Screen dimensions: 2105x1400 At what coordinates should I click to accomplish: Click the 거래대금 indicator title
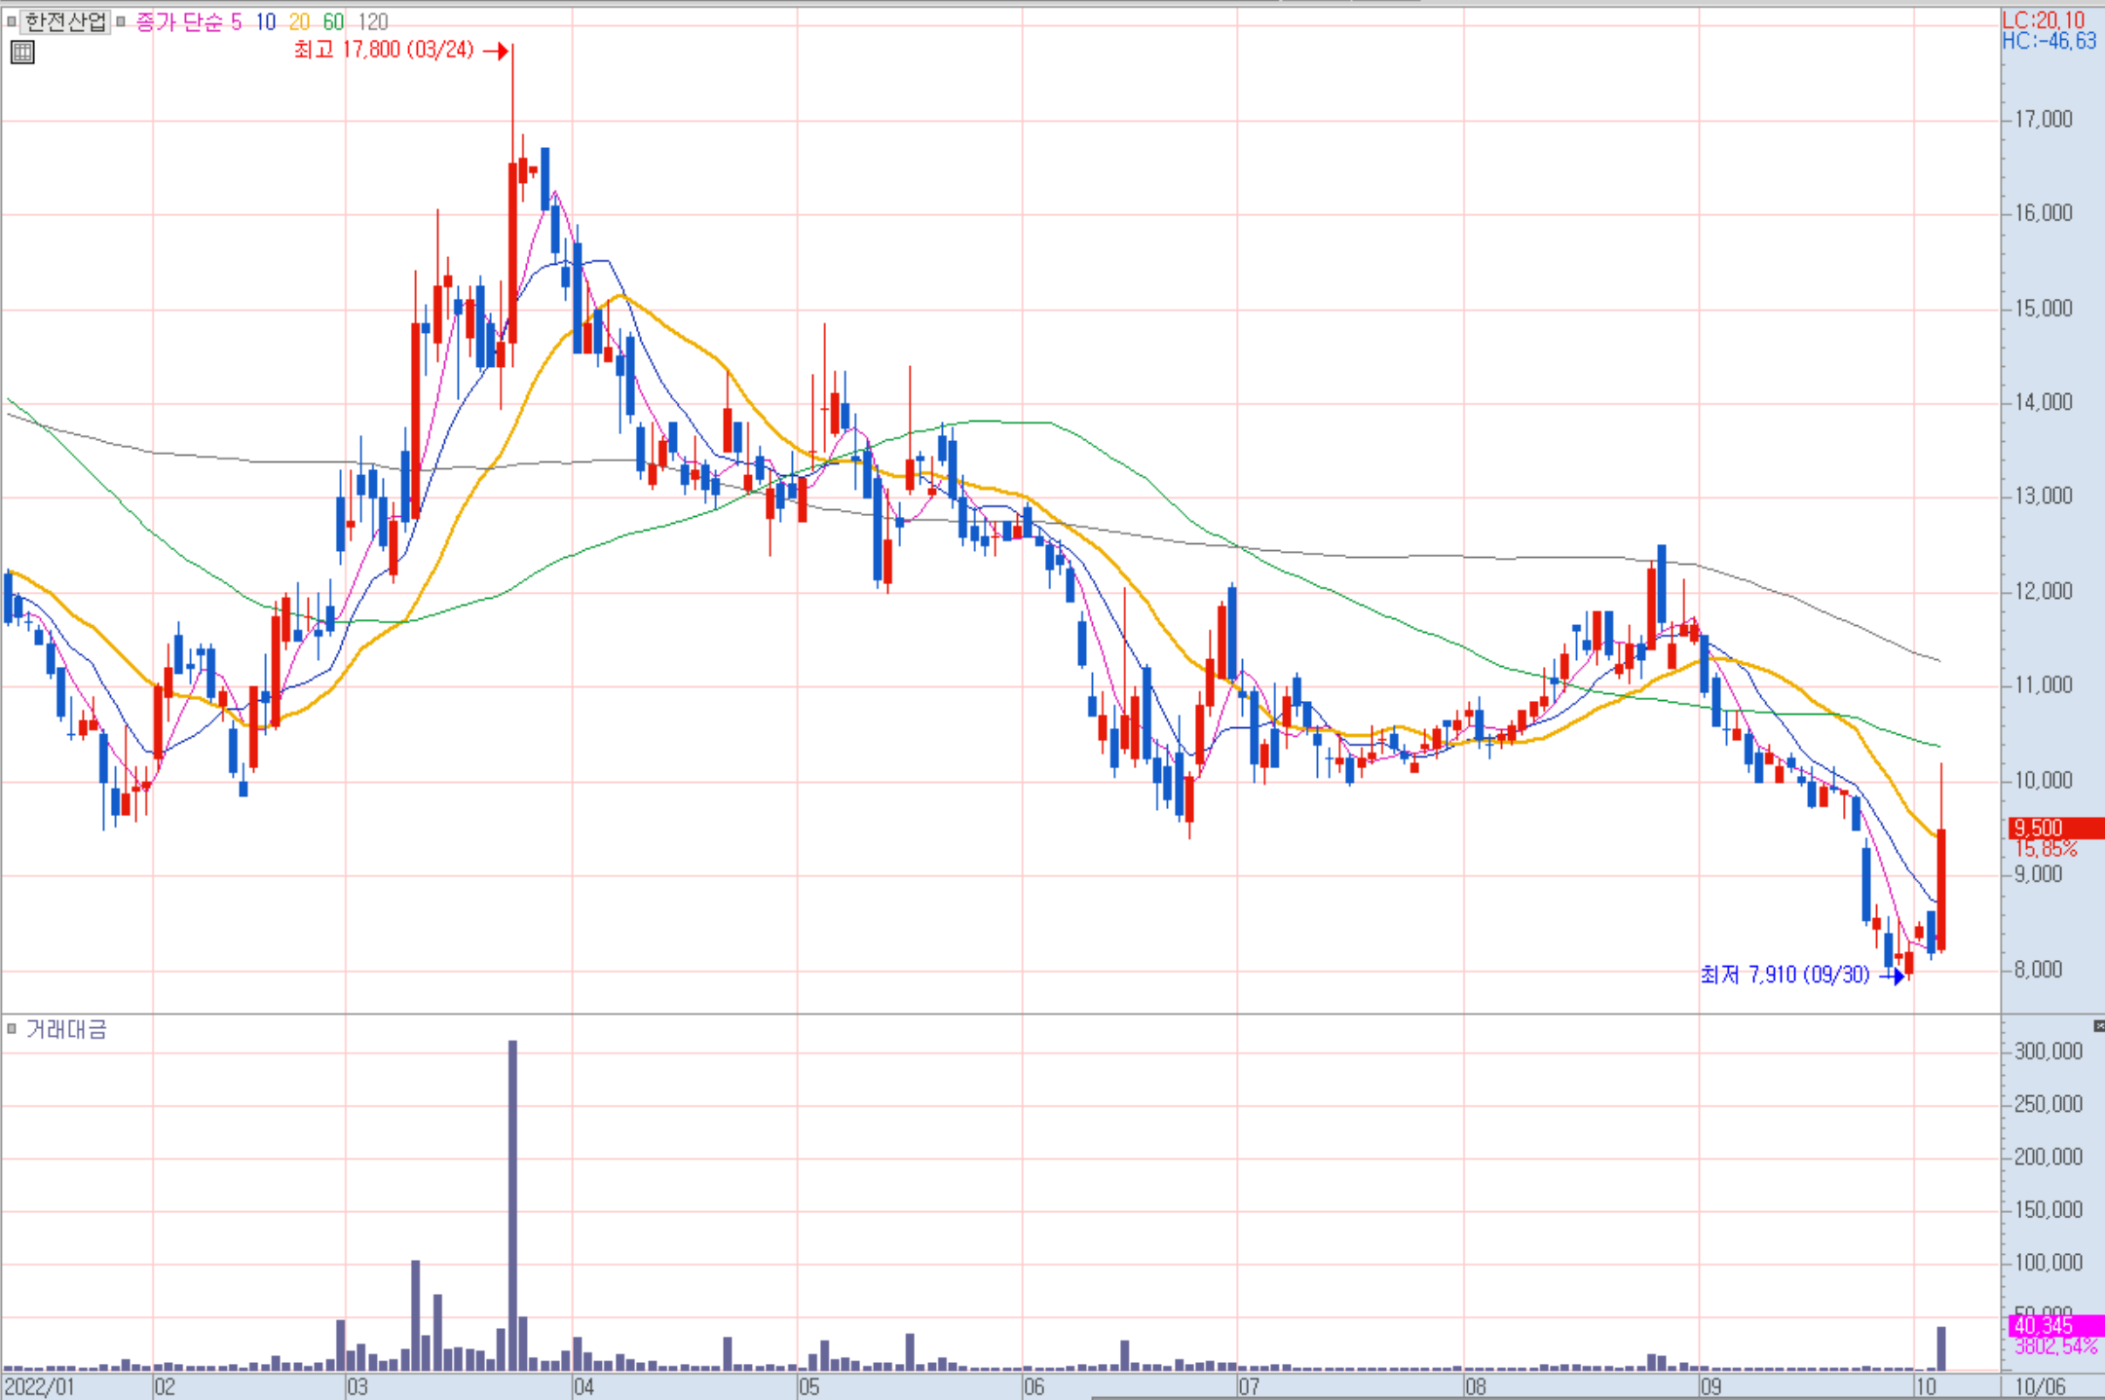coord(66,1029)
